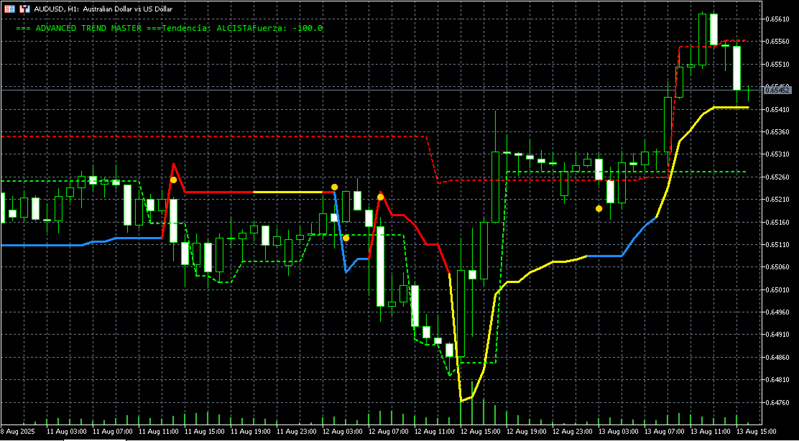Click the 0.65010 price axis label

[x=777, y=289]
